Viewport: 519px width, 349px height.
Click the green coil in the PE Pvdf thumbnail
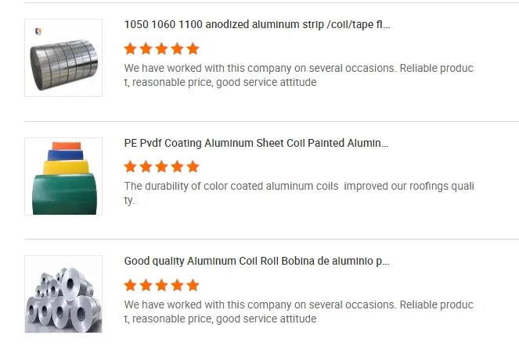(64, 195)
